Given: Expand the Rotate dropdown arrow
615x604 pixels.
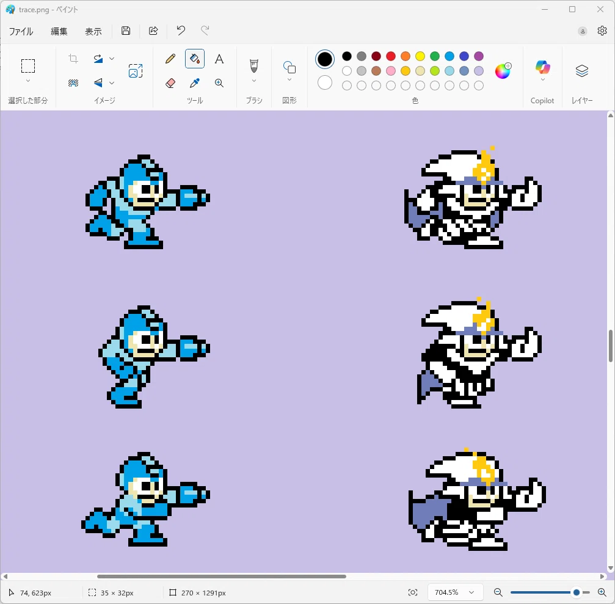Looking at the screenshot, I should coord(112,59).
